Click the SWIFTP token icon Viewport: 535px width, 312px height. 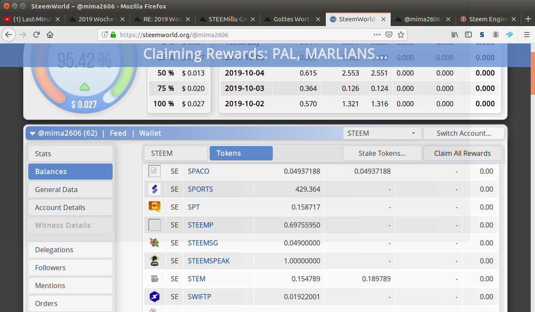coord(154,297)
